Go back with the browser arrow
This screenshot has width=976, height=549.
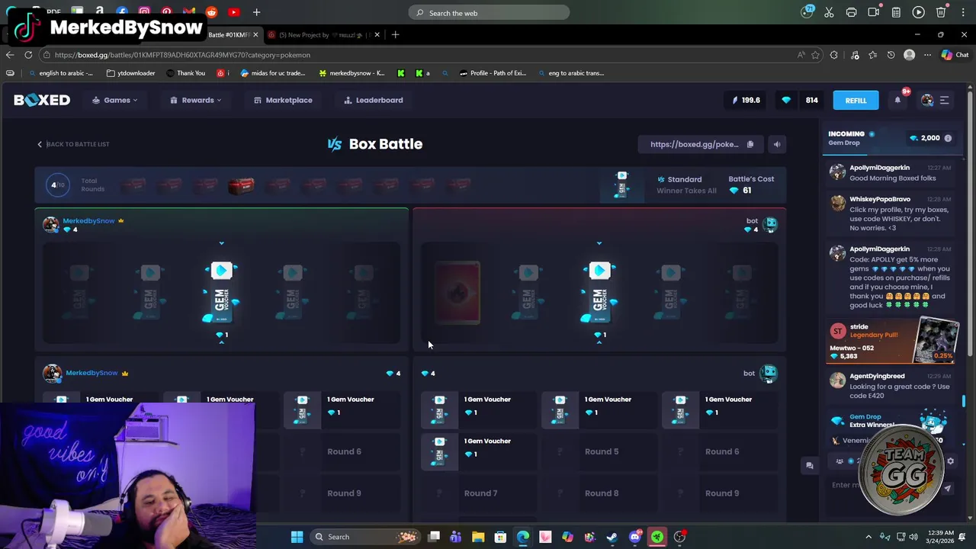10,55
